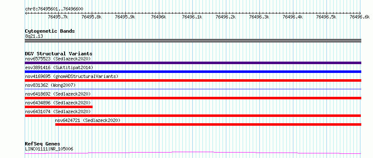Click the 76496.1k ruler tick label
373x158 pixels.
tap(192, 17)
